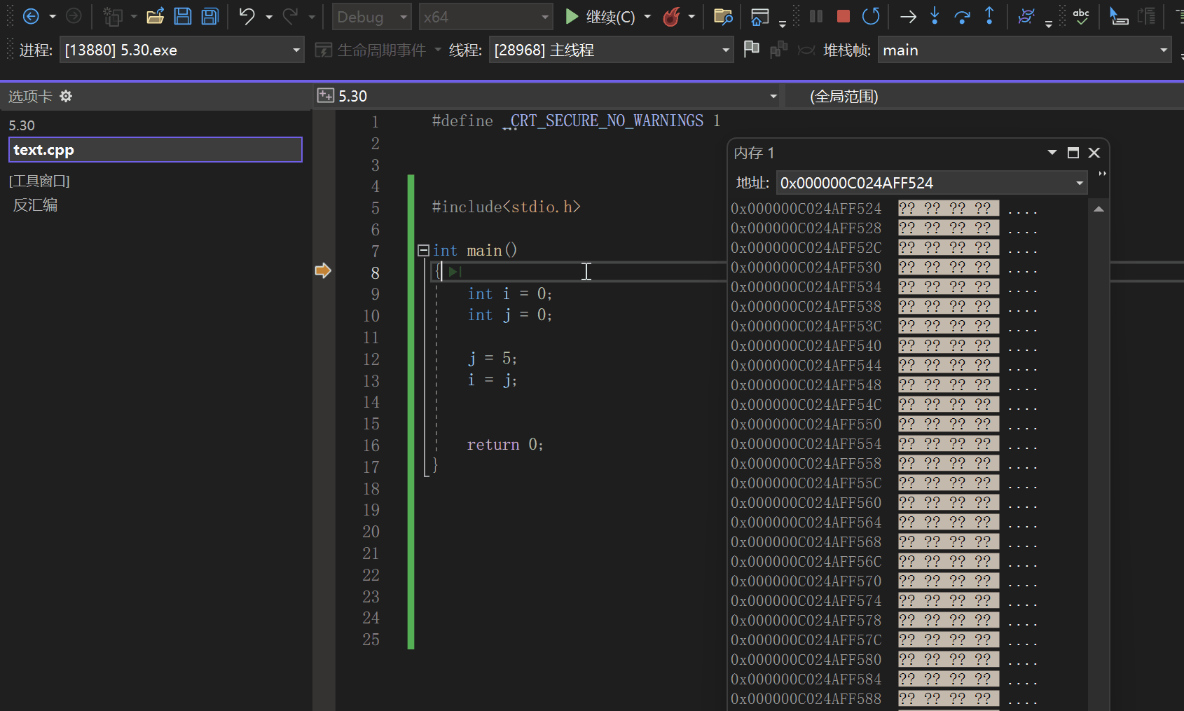Click the [工具窗口] group label
The height and width of the screenshot is (711, 1184).
pyautogui.click(x=39, y=181)
